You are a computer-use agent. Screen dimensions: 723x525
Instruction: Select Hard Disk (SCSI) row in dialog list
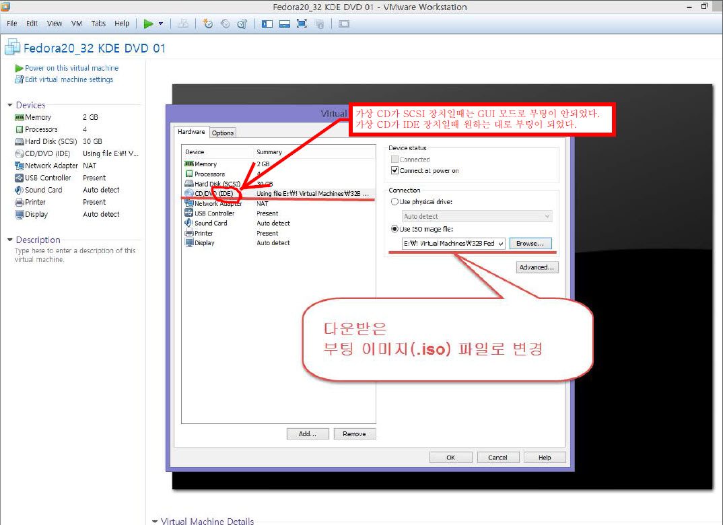pyautogui.click(x=279, y=184)
